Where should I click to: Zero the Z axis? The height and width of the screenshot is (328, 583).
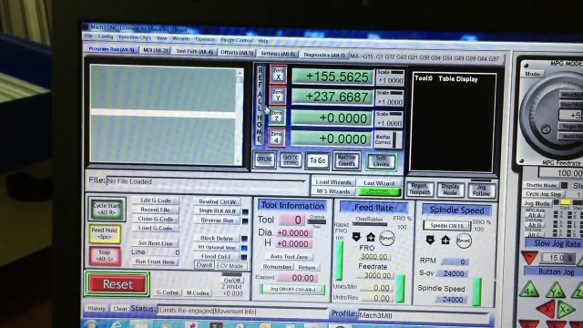(277, 117)
